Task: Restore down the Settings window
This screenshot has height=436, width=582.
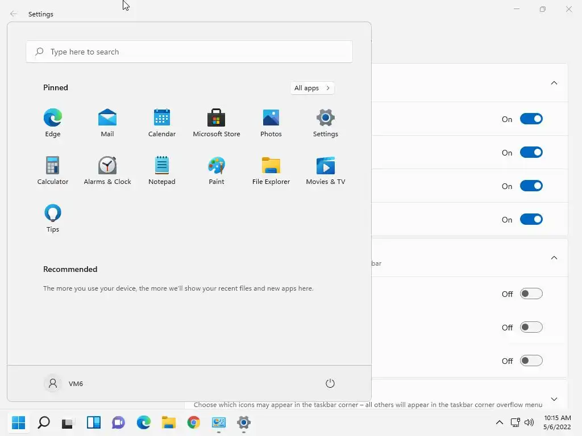Action: [542, 9]
